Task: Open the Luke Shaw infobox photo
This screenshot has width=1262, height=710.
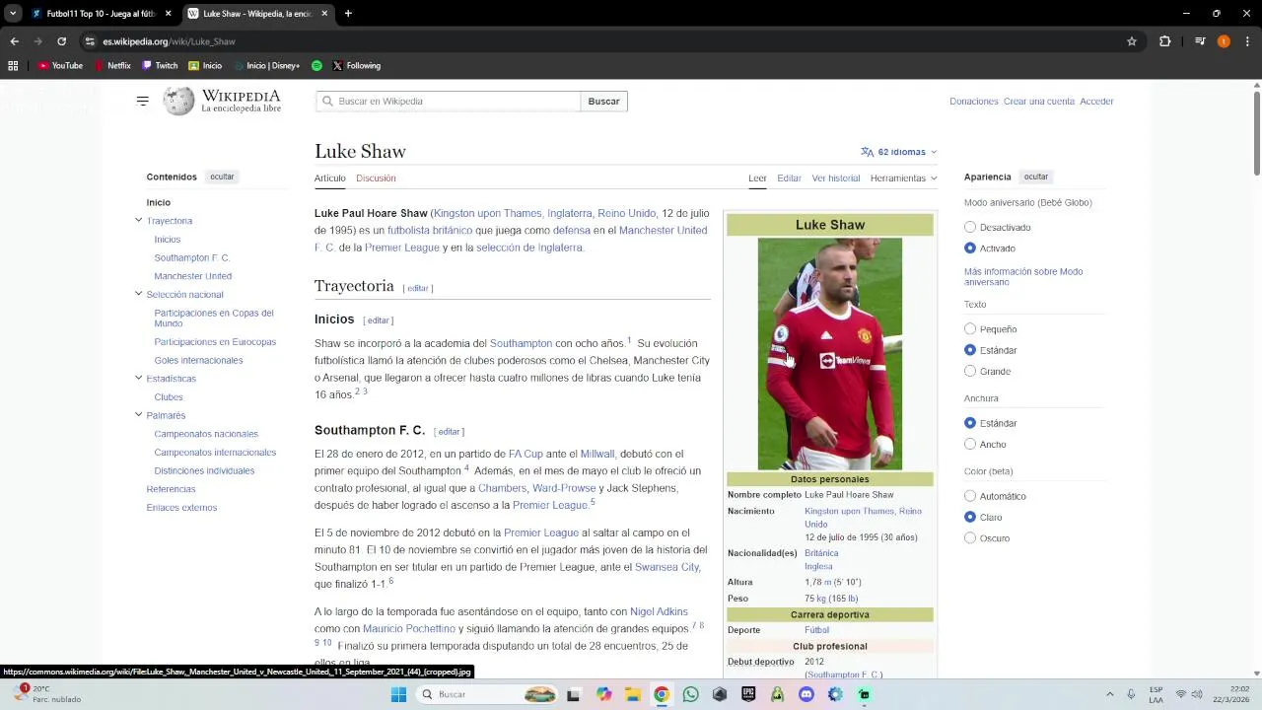Action: click(x=829, y=354)
